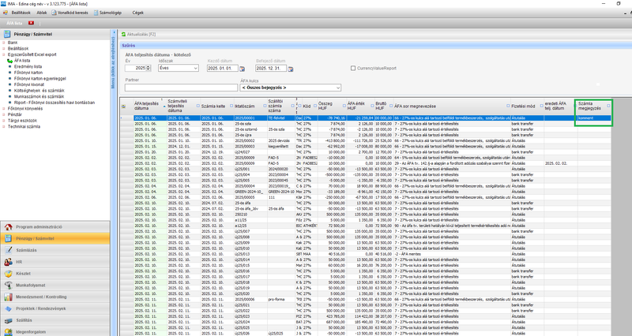Expand the Bank tree node
This screenshot has width=632, height=336.
click(x=3, y=43)
